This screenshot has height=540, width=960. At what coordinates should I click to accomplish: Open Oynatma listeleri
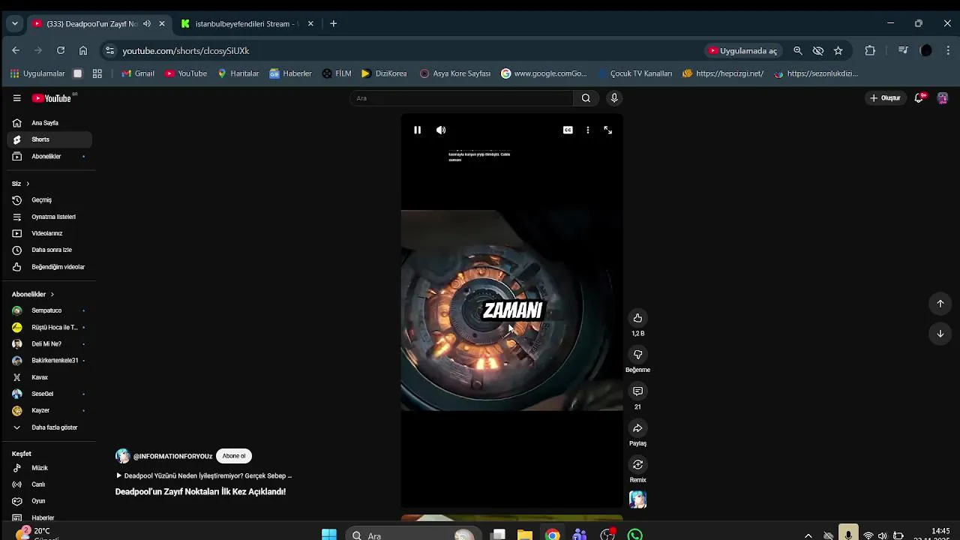(x=49, y=217)
